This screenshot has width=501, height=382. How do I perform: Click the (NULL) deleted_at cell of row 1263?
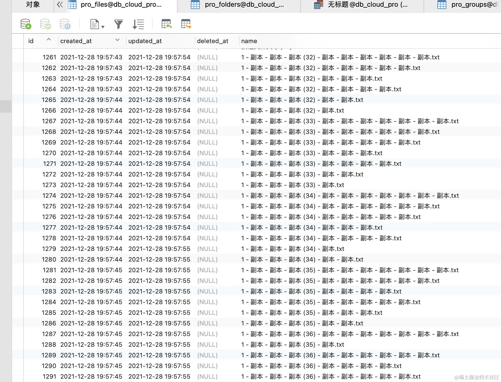[x=207, y=78]
